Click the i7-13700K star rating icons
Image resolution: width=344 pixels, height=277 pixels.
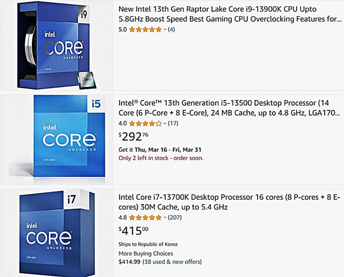145,218
